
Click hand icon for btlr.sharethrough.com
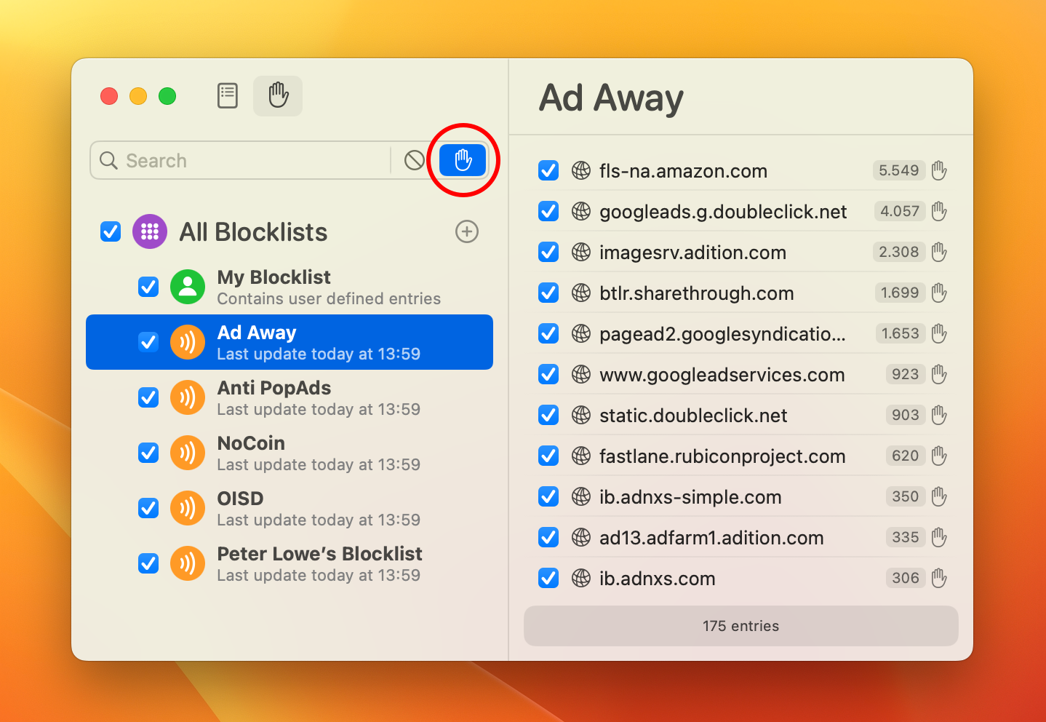tap(939, 293)
